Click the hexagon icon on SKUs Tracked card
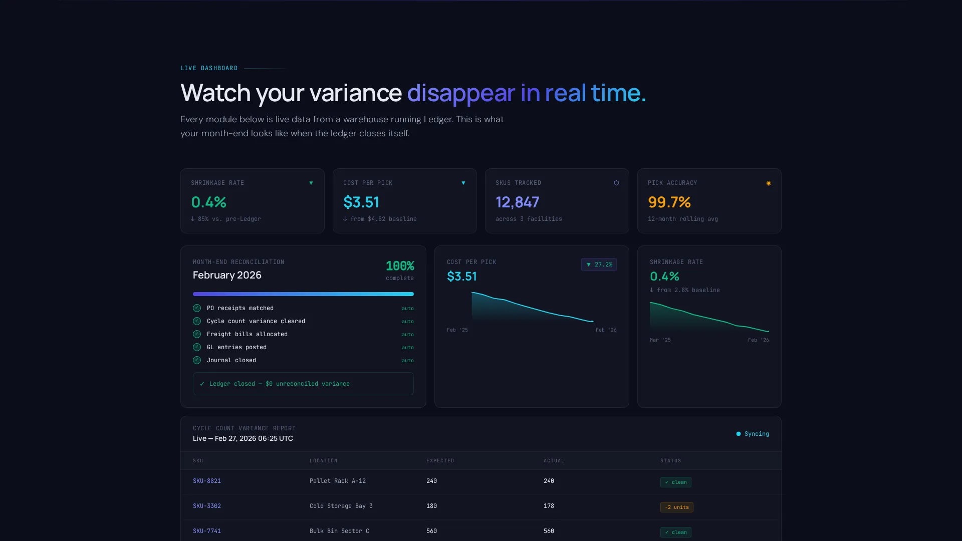The height and width of the screenshot is (541, 962). [x=616, y=183]
